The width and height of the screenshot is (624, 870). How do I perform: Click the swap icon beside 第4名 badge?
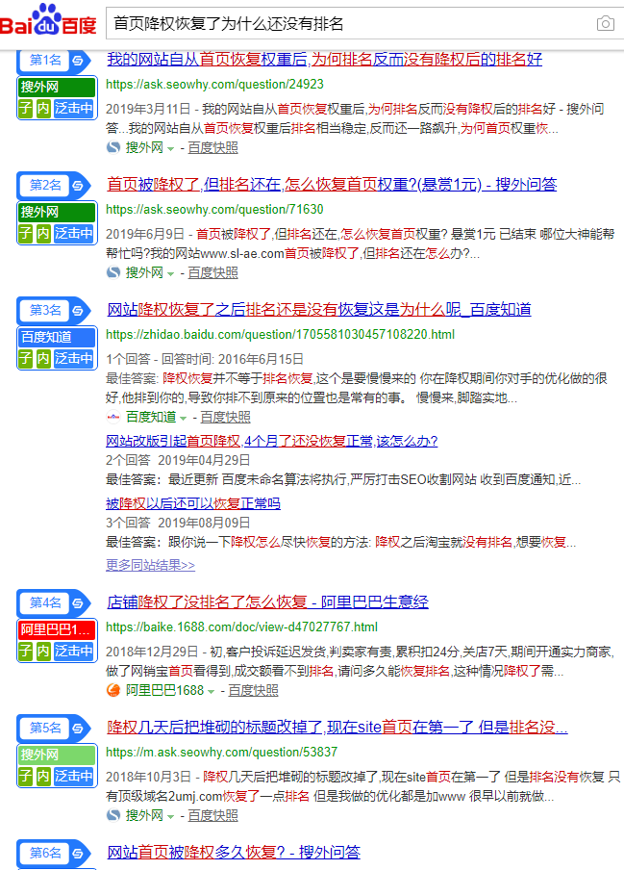coord(78,603)
